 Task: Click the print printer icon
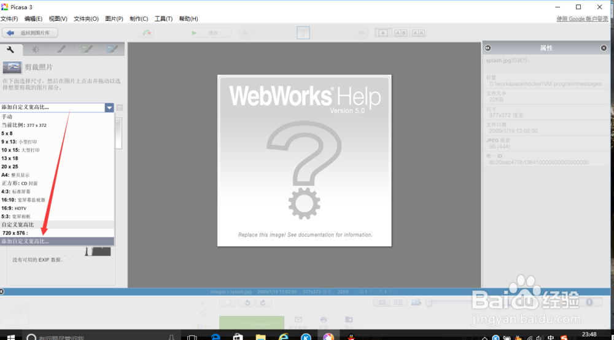(x=324, y=320)
